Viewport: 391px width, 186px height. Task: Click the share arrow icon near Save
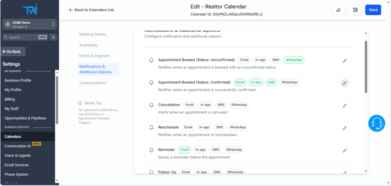tap(338, 10)
